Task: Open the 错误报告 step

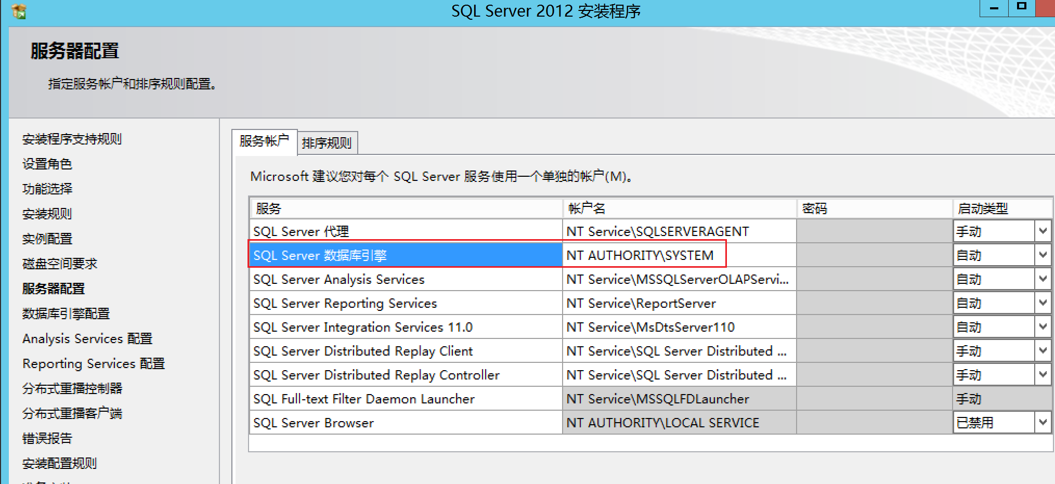Action: [47, 438]
